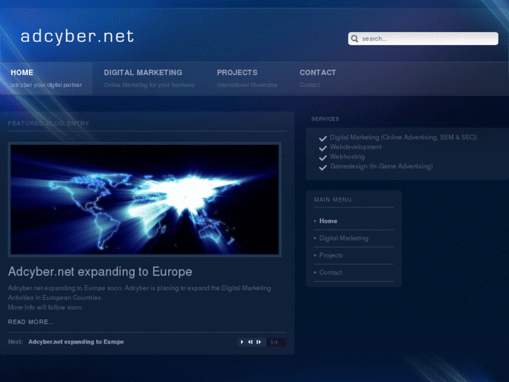509x382 pixels.
Task: Select Contact in the Main Menu
Action: (330, 273)
